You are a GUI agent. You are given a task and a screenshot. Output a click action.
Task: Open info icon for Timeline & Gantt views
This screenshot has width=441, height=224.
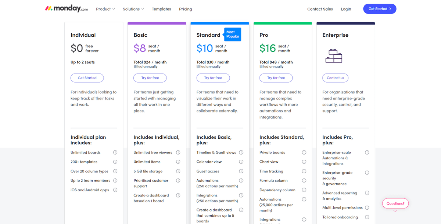click(241, 152)
